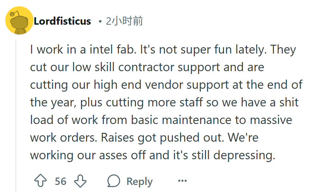Upvote the Lordfisticus comment
317x192 pixels.
pos(41,181)
